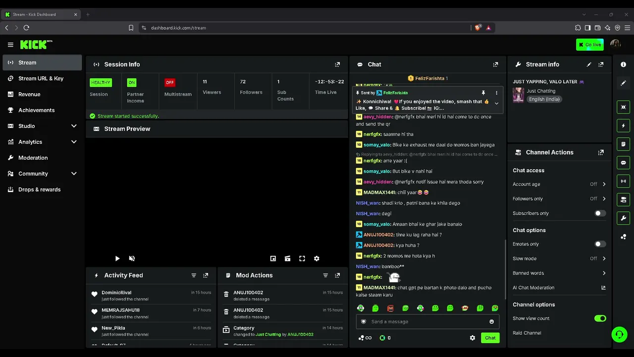The height and width of the screenshot is (357, 634).
Task: Pop out the Activity Feed panel
Action: [x=206, y=275]
